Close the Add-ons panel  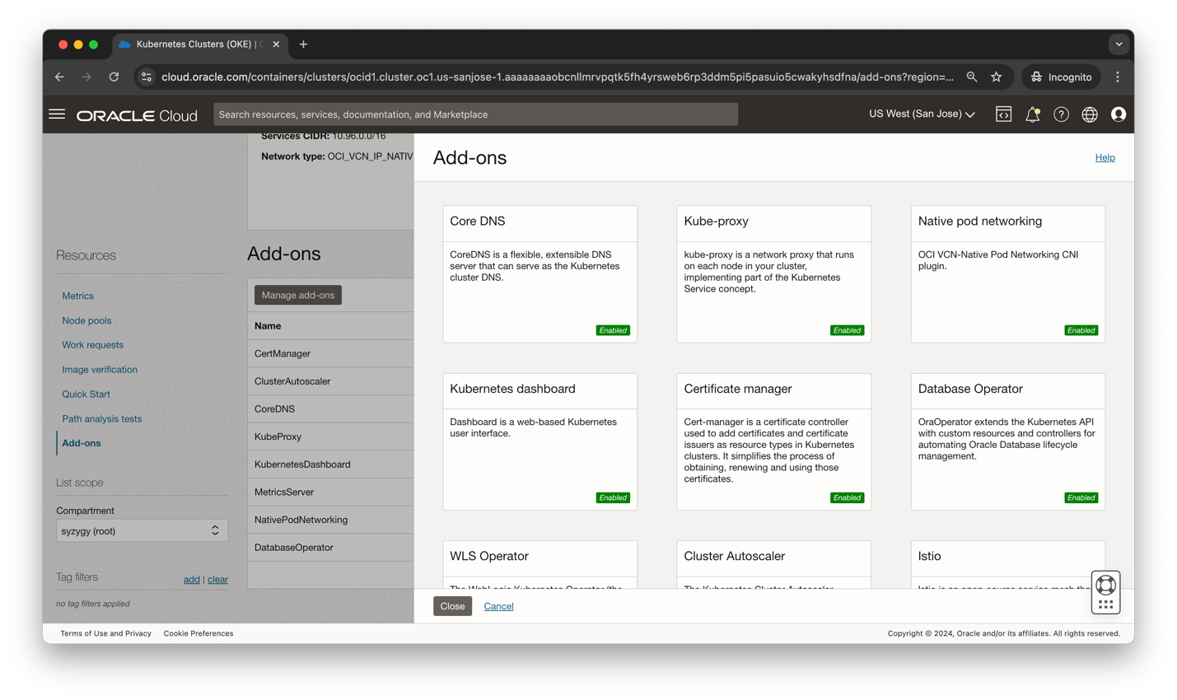(452, 605)
